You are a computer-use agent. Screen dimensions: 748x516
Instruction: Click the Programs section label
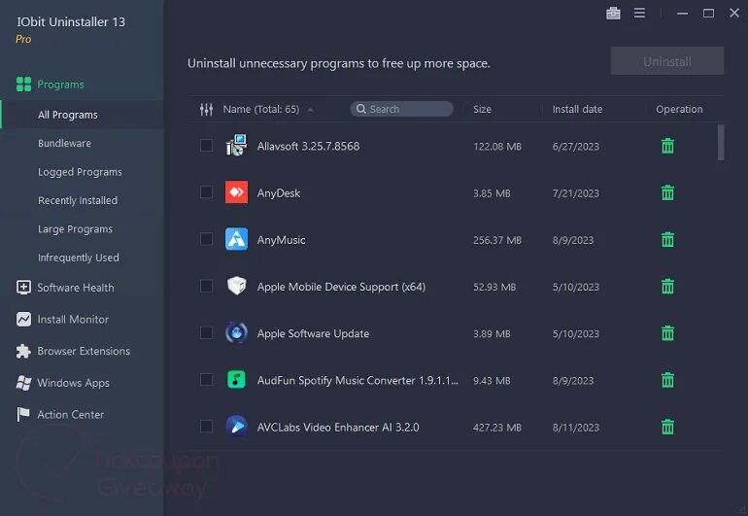point(60,85)
